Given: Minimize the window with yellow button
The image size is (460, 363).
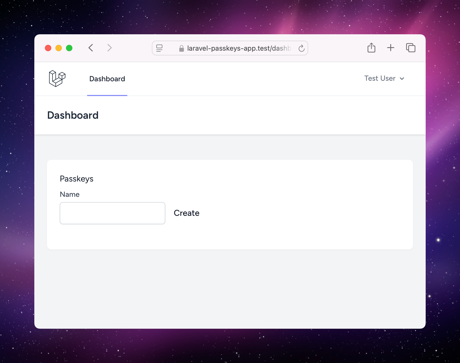Looking at the screenshot, I should 59,48.
